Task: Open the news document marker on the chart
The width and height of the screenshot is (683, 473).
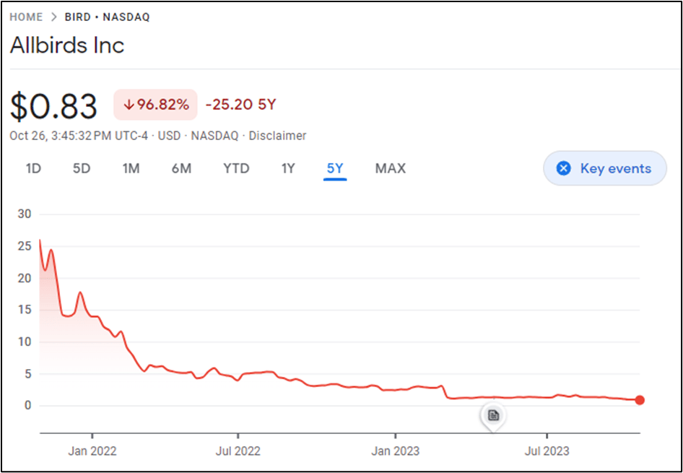Action: coord(493,415)
